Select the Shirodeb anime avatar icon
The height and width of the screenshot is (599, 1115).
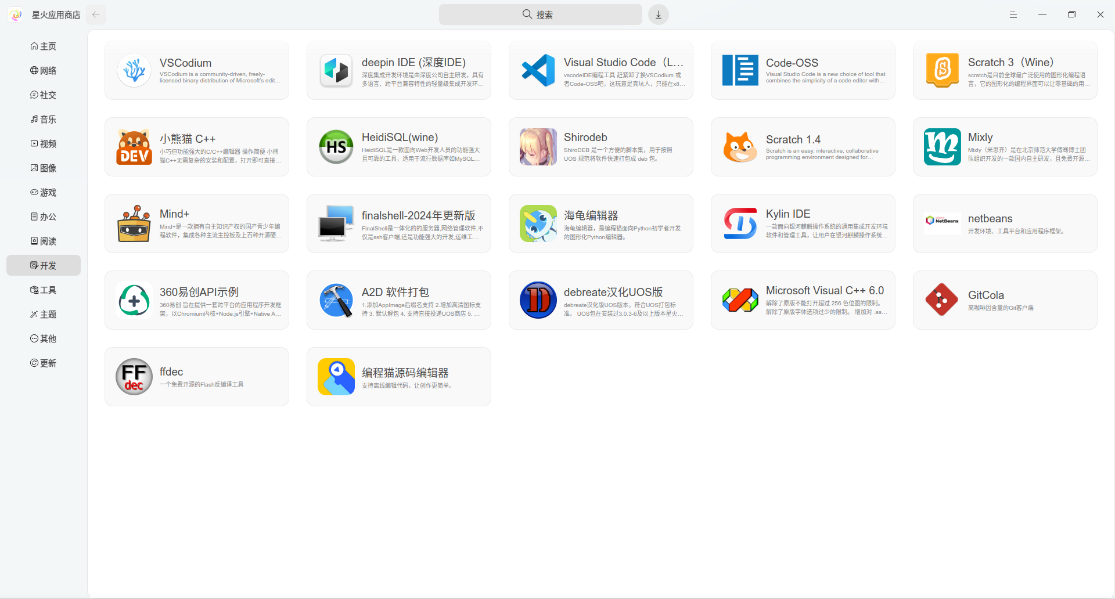point(538,147)
